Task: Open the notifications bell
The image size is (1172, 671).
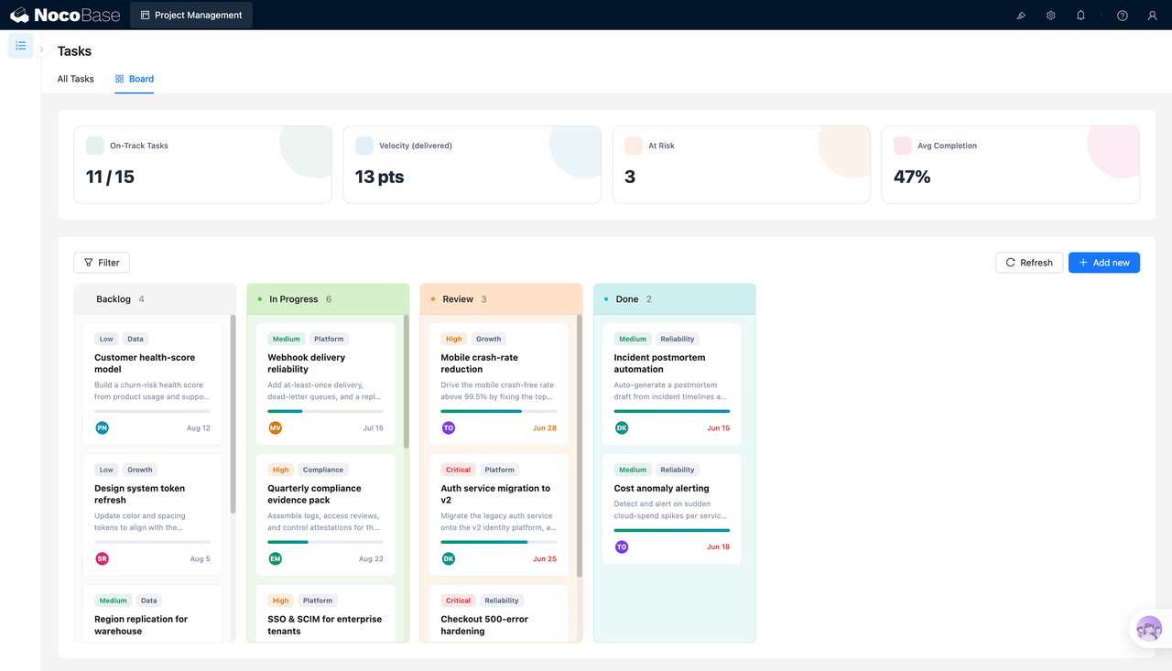Action: [x=1080, y=16]
